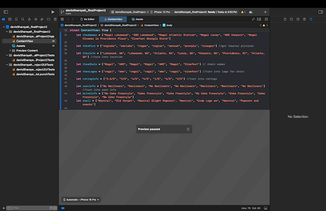This screenshot has width=326, height=211.
Task: Show the Accessibility inspector
Action: pos(304,19)
